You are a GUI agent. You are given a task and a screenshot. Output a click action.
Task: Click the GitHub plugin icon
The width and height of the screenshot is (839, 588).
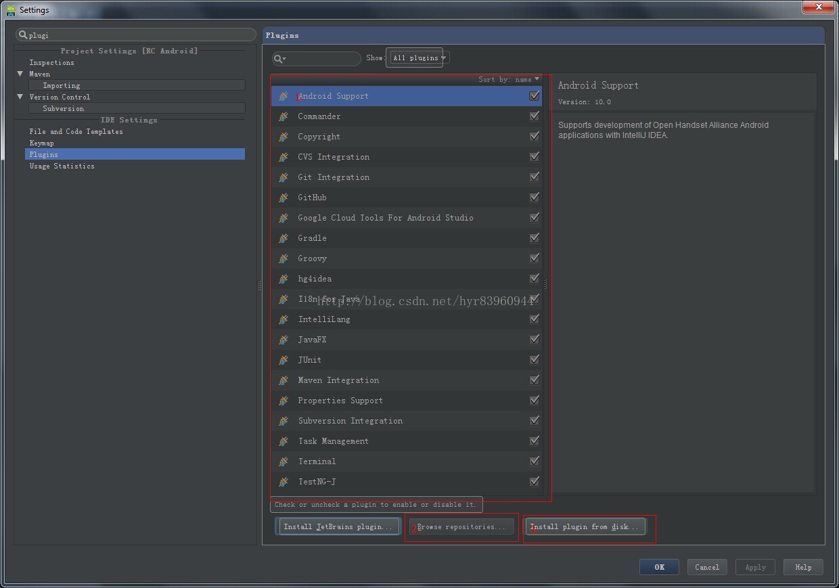click(284, 198)
